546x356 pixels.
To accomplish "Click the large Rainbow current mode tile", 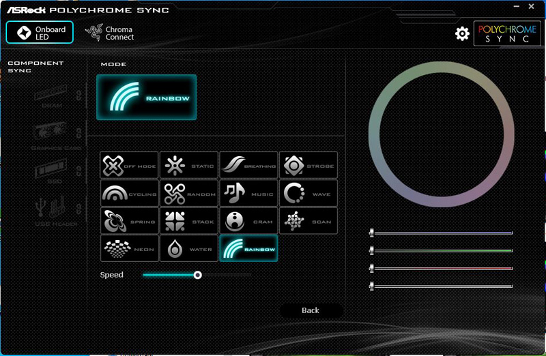I will (146, 97).
